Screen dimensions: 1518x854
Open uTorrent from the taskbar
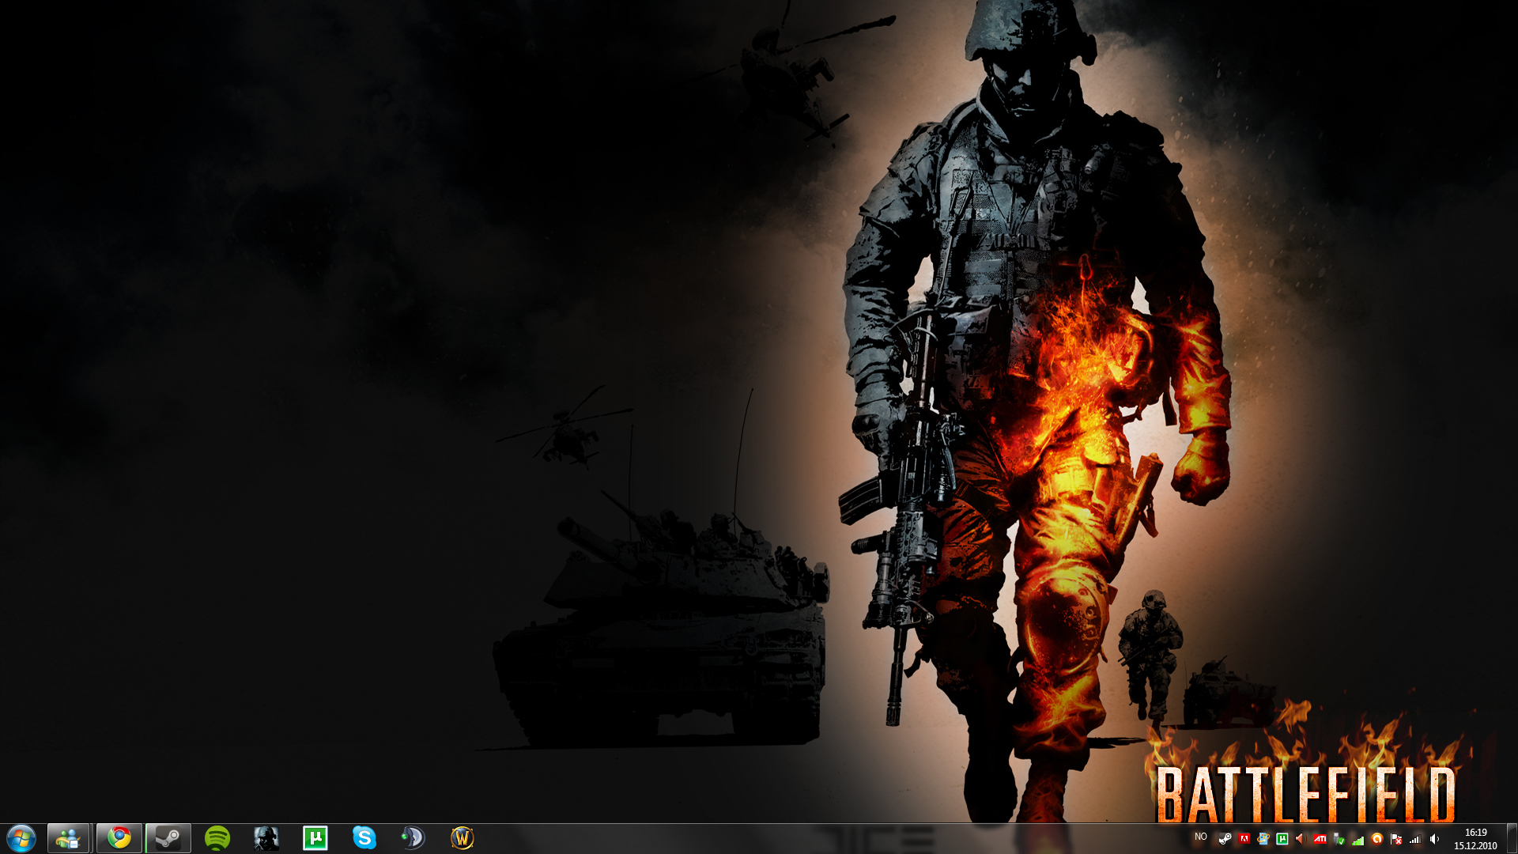(315, 838)
